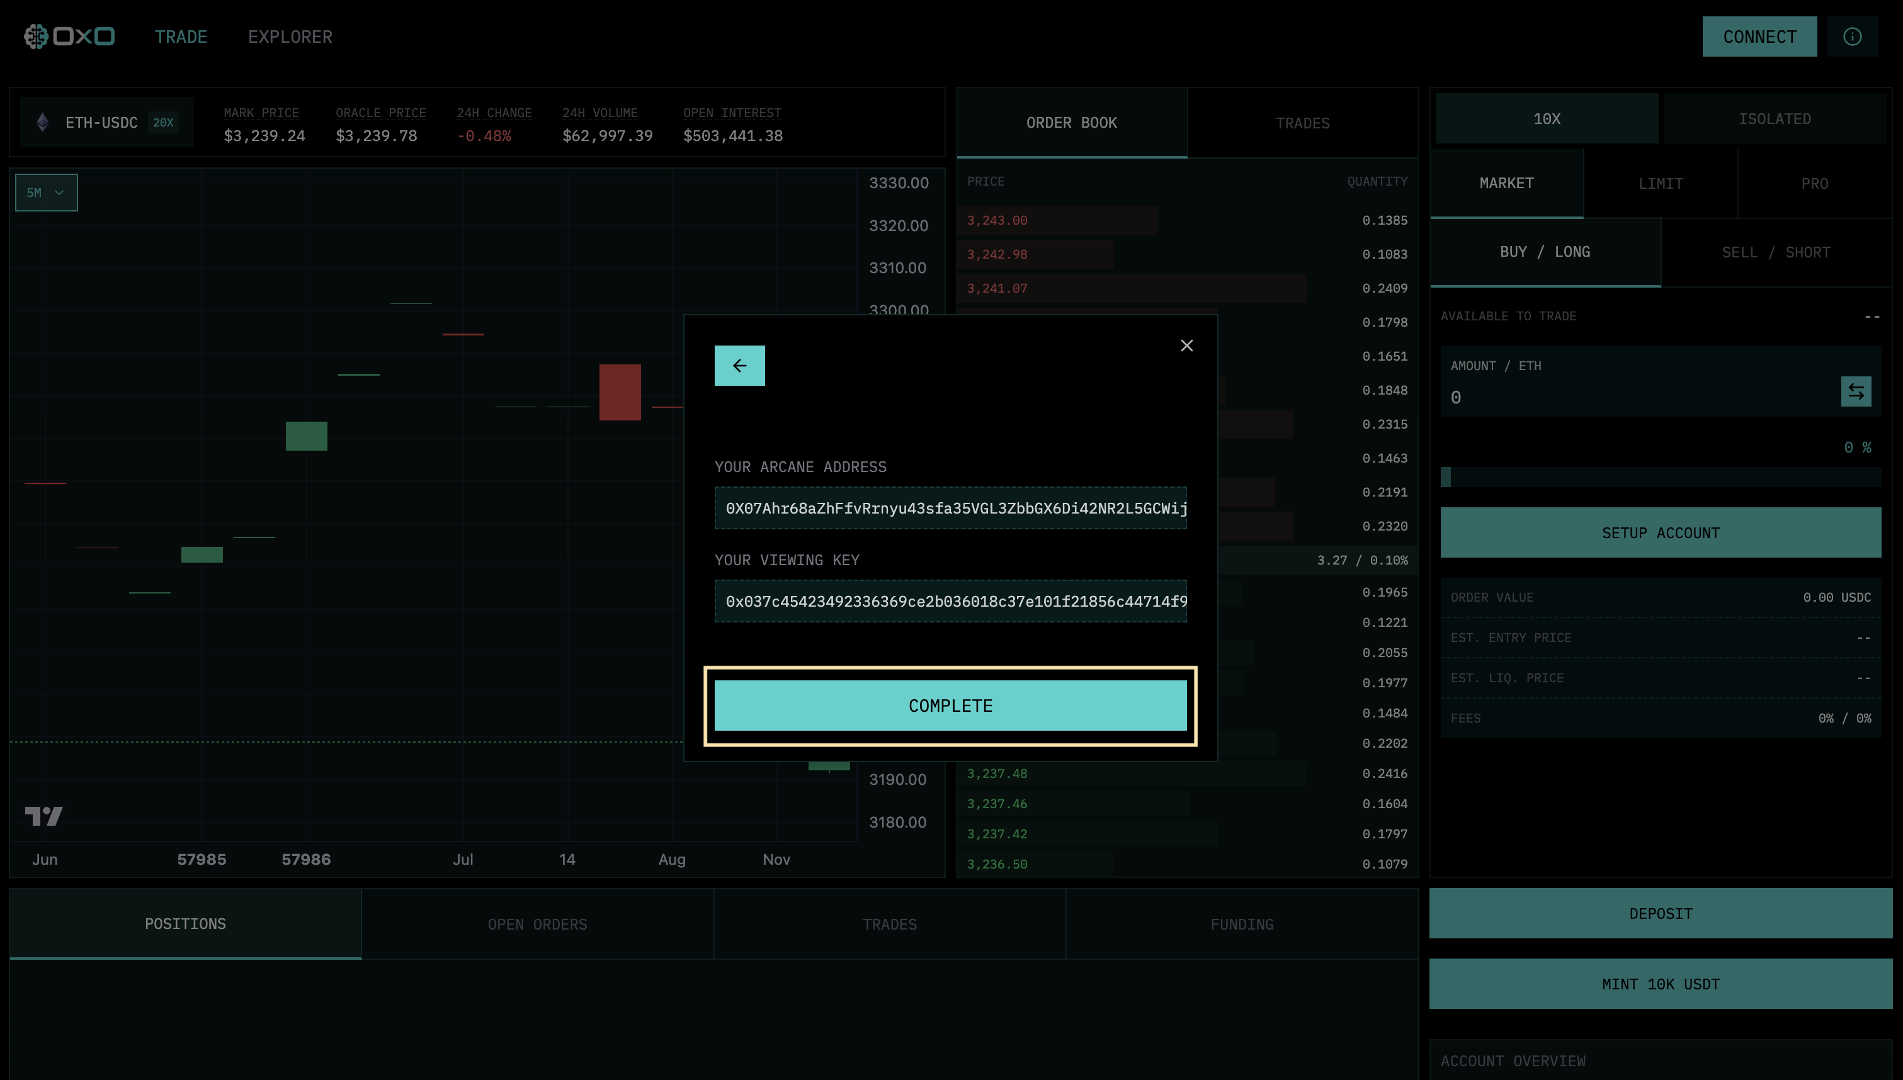Click the Connect button
Viewport: 1903px width, 1080px height.
1759,37
